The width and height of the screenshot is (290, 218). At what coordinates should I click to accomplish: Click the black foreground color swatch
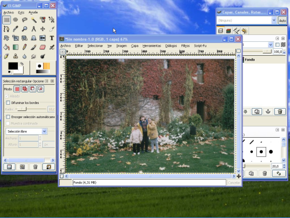coord(13,66)
